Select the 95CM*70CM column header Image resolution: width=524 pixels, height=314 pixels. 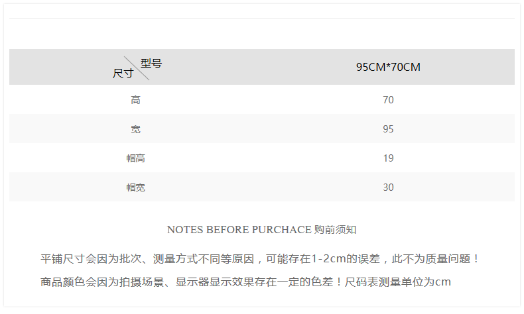388,67
